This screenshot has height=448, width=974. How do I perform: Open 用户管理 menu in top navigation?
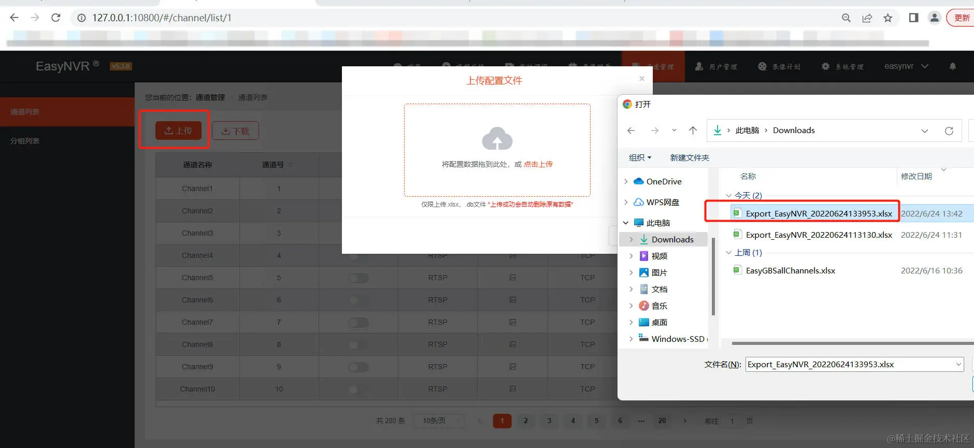[716, 66]
